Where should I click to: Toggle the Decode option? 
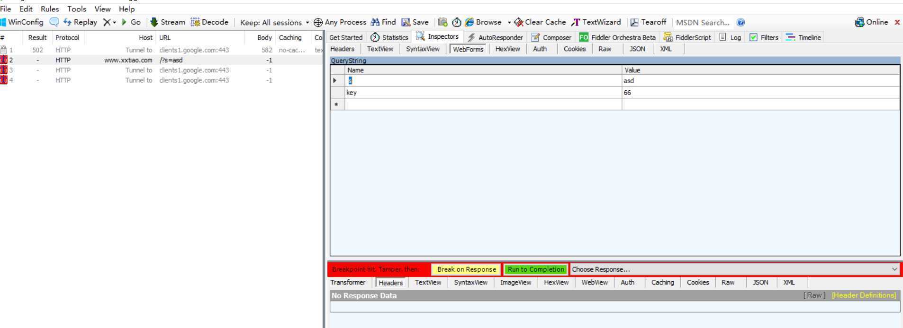pos(209,22)
